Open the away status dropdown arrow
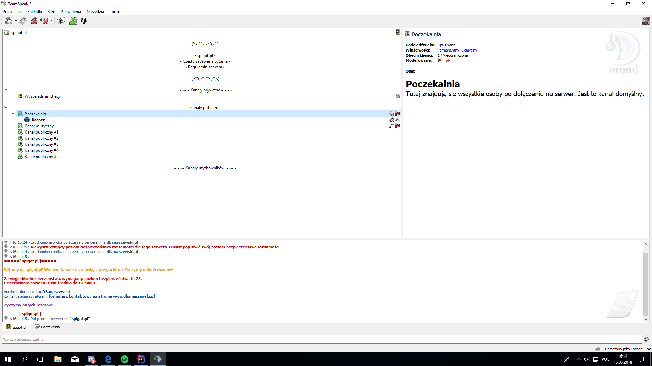 (16, 21)
